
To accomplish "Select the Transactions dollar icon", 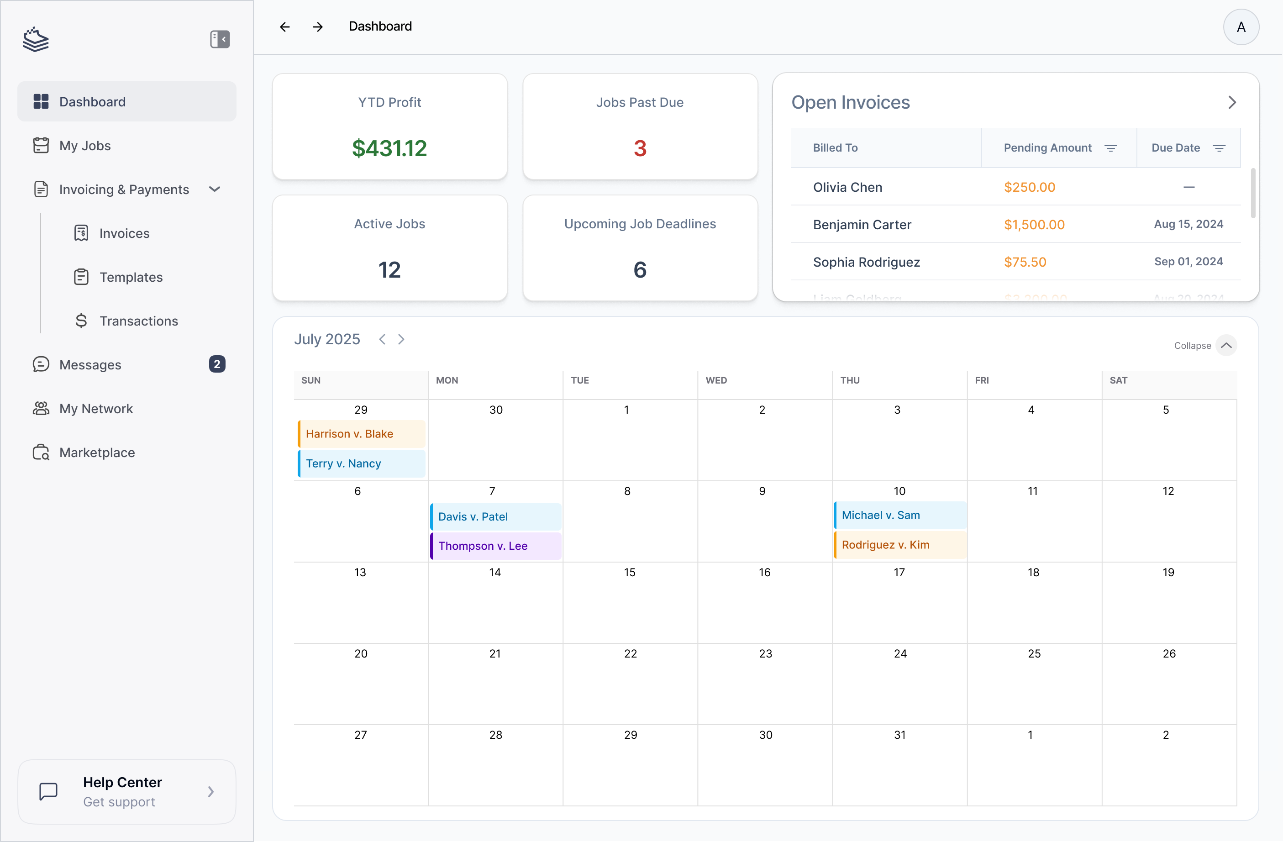I will (x=81, y=320).
